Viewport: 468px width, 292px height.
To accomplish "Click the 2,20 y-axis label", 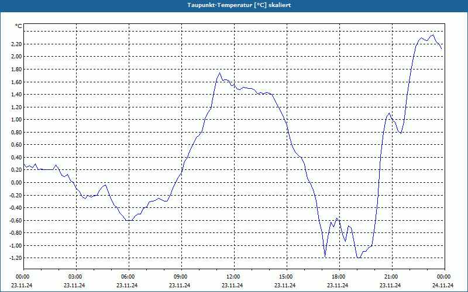I will click(x=17, y=44).
